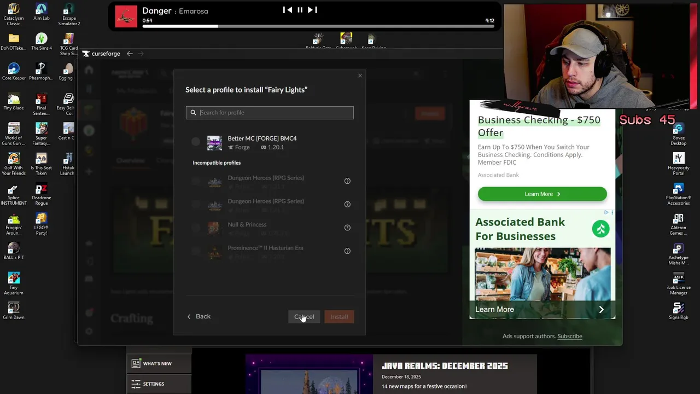Open Super Fantasy desktop icon

point(41,134)
